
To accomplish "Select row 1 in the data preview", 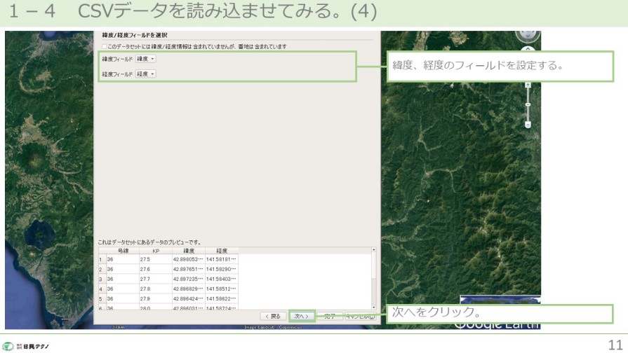I will pos(101,258).
